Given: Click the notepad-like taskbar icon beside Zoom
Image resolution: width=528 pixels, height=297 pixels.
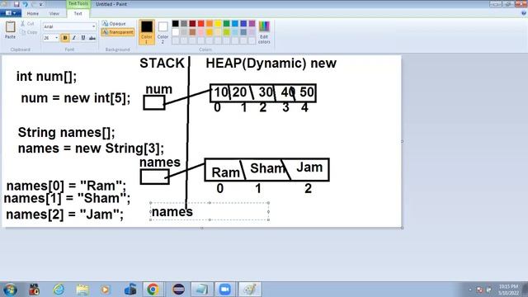Looking at the screenshot, I should click(x=202, y=290).
